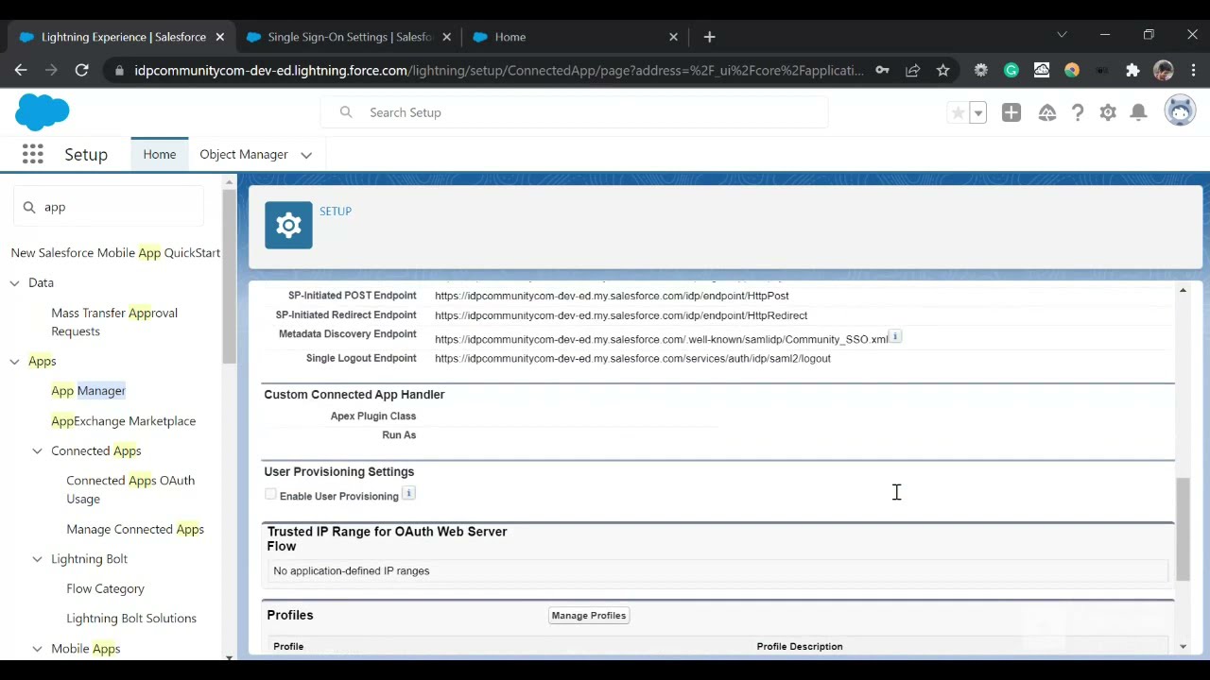Open New Salesforce Mobile App QuickStart
The height and width of the screenshot is (680, 1210).
click(x=115, y=252)
